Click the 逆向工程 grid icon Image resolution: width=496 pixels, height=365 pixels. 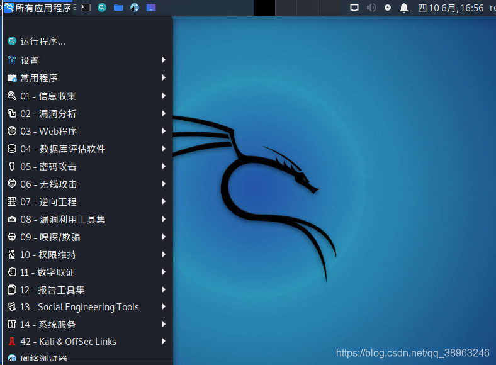pos(12,201)
